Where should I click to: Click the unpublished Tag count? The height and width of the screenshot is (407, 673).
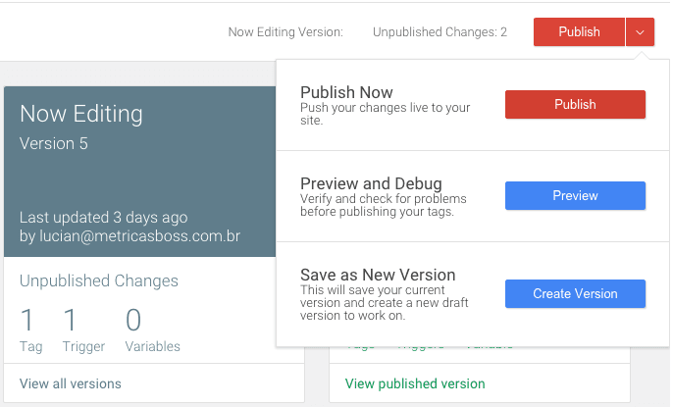[27, 321]
